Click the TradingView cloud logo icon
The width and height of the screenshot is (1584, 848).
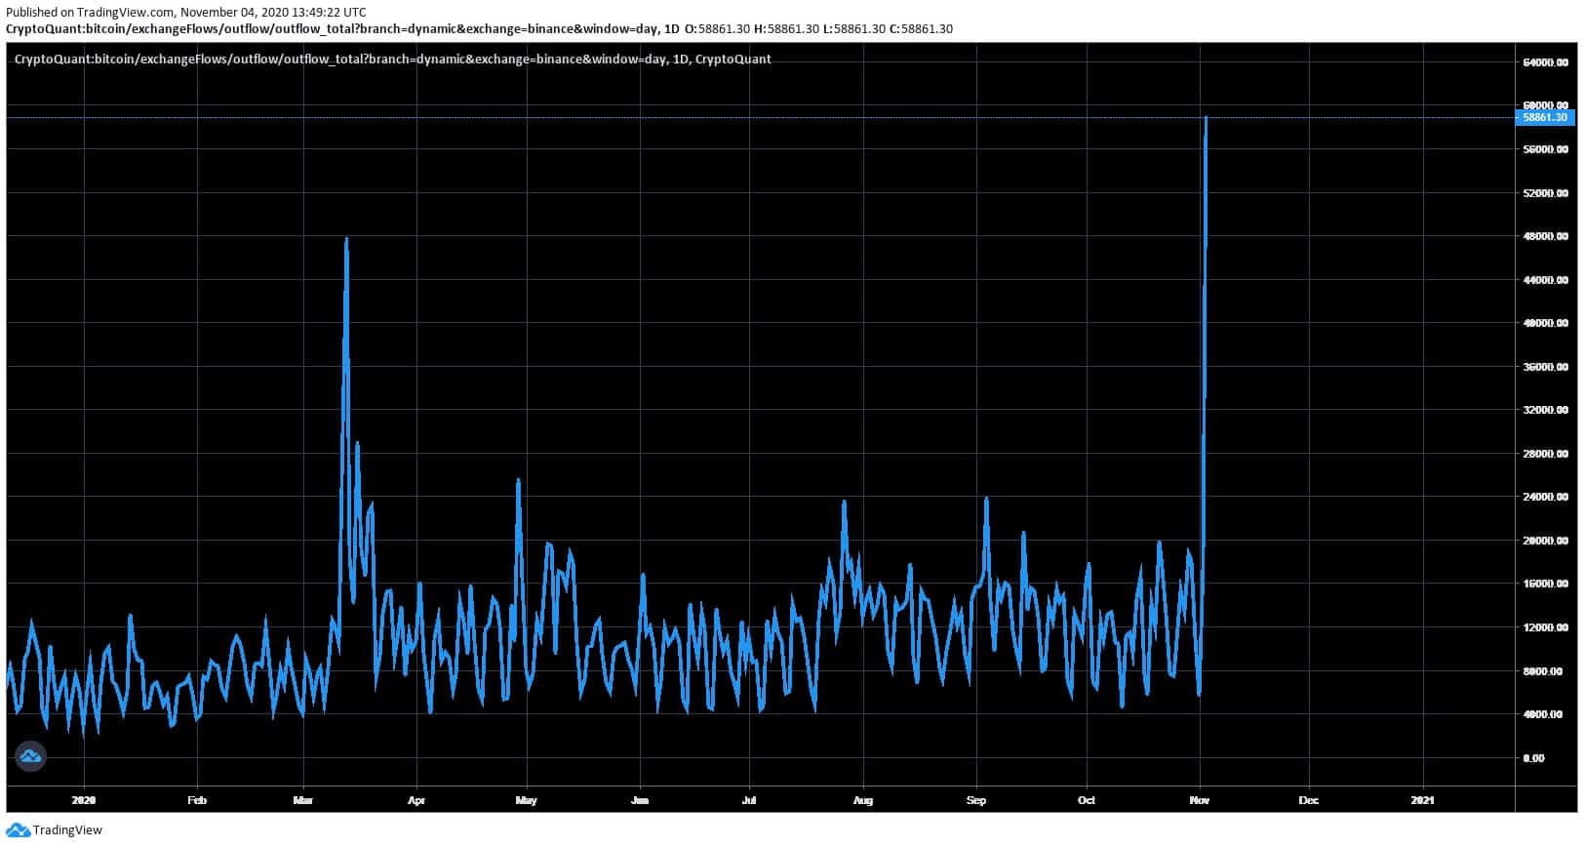pos(18,830)
